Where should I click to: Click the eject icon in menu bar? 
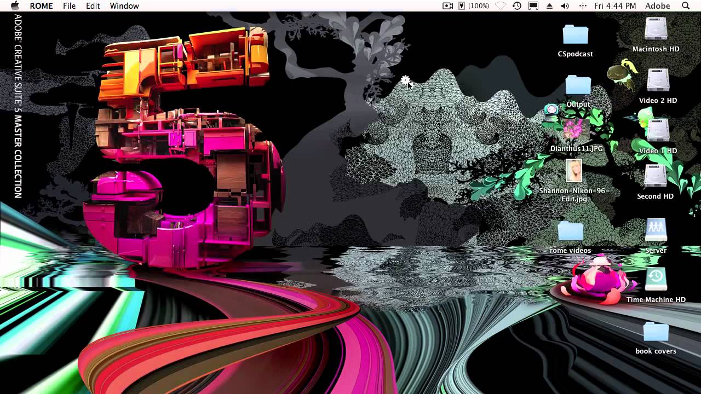pyautogui.click(x=549, y=6)
